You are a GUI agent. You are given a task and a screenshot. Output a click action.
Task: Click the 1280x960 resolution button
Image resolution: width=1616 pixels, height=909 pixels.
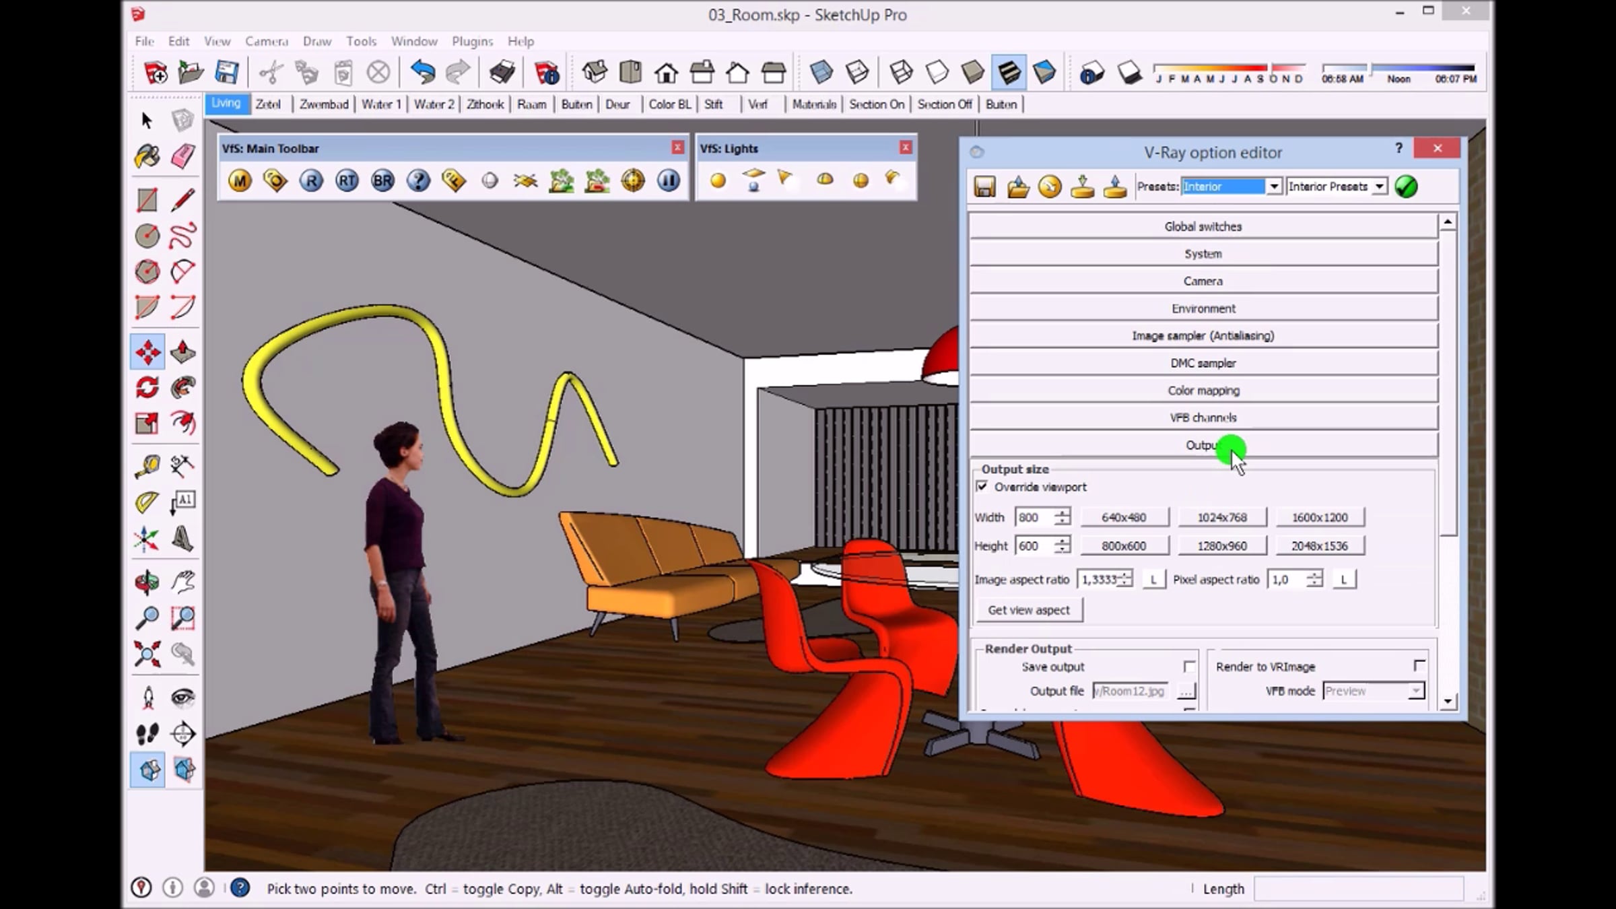[1221, 546]
